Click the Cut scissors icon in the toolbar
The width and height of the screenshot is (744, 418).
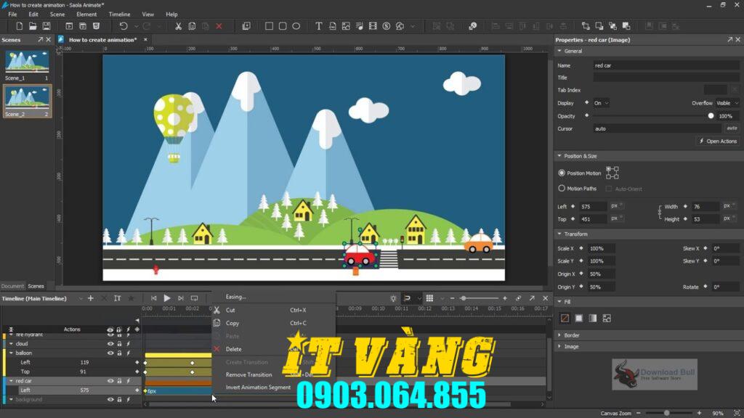click(x=178, y=25)
